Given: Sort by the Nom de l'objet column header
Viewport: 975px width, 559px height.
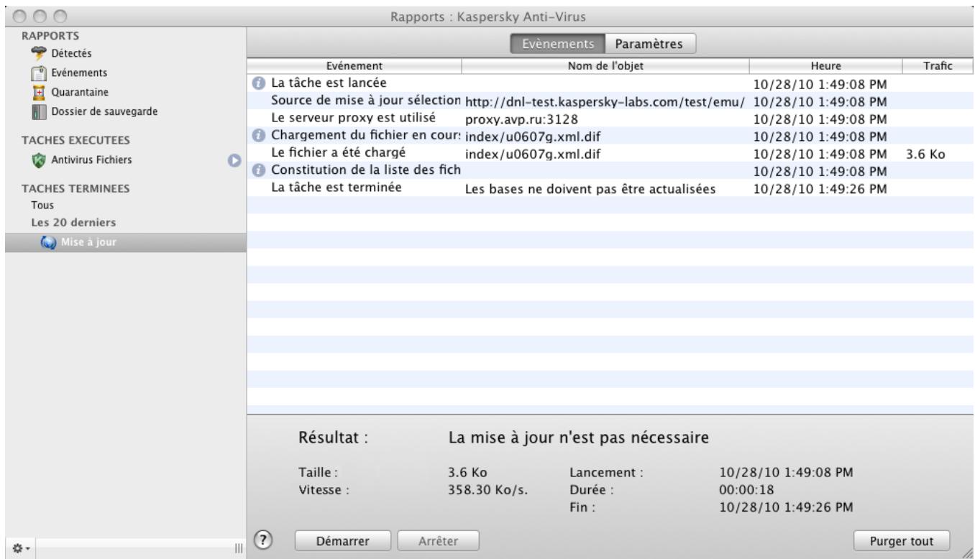Looking at the screenshot, I should 605,65.
